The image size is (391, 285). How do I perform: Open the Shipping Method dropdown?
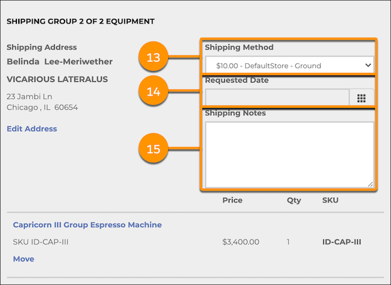pos(289,65)
